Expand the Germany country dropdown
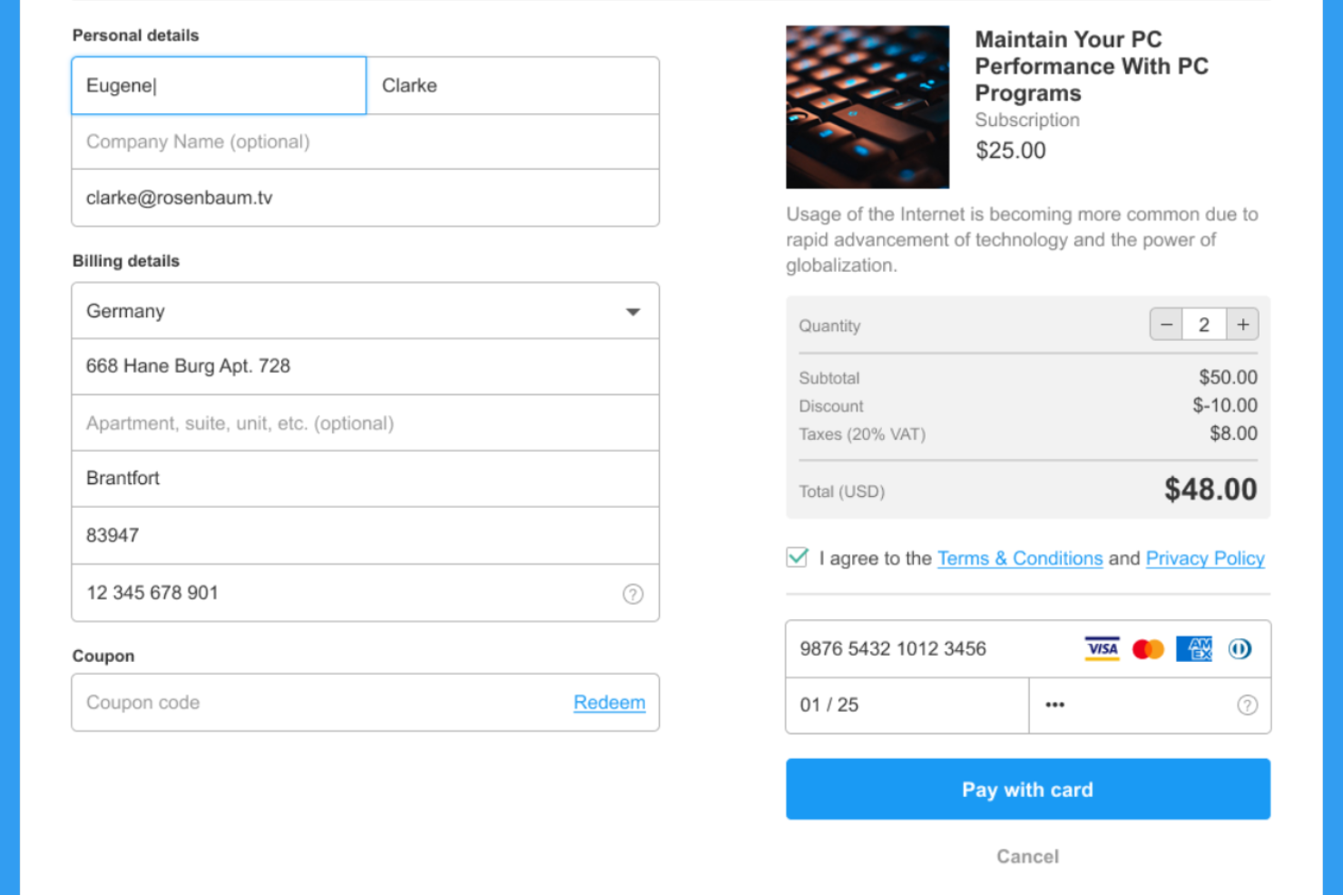The width and height of the screenshot is (1343, 895). click(366, 311)
